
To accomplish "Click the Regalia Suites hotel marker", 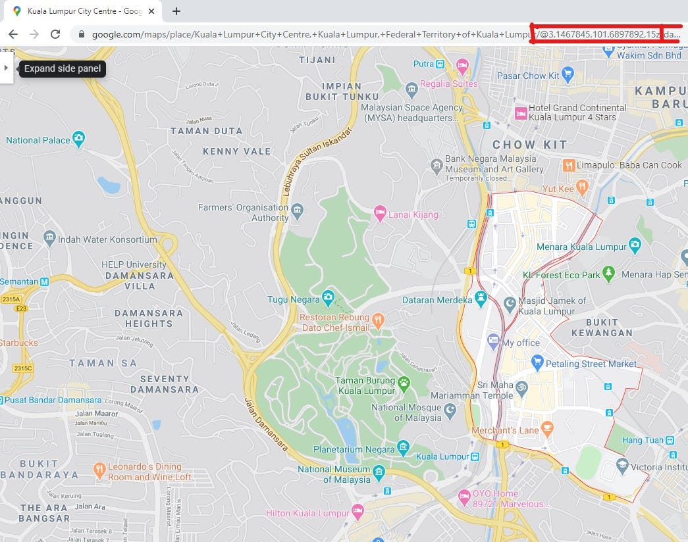I will point(462,66).
